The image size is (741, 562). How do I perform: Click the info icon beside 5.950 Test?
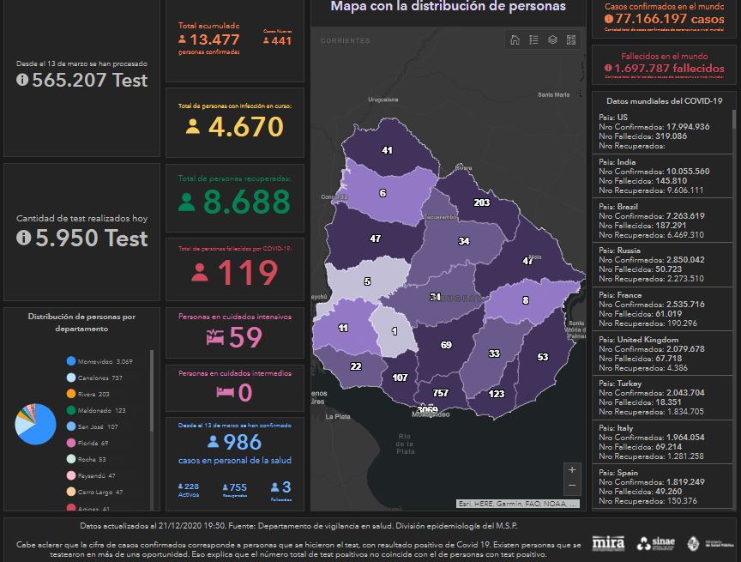coord(22,239)
